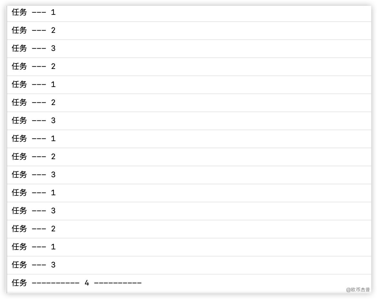
Task: Select the second log row, "任务 --- 2"
Action: click(34, 31)
